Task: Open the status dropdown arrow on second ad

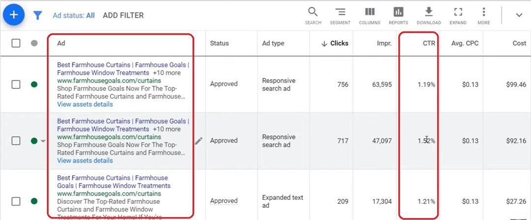Action: pos(43,141)
